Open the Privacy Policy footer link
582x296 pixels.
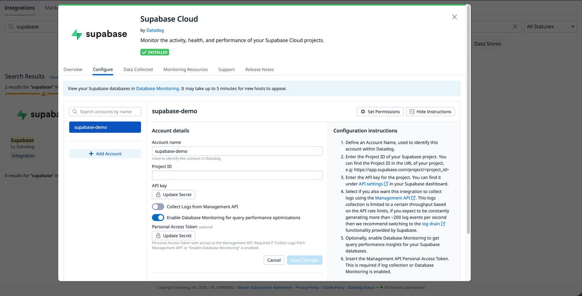pos(307,287)
